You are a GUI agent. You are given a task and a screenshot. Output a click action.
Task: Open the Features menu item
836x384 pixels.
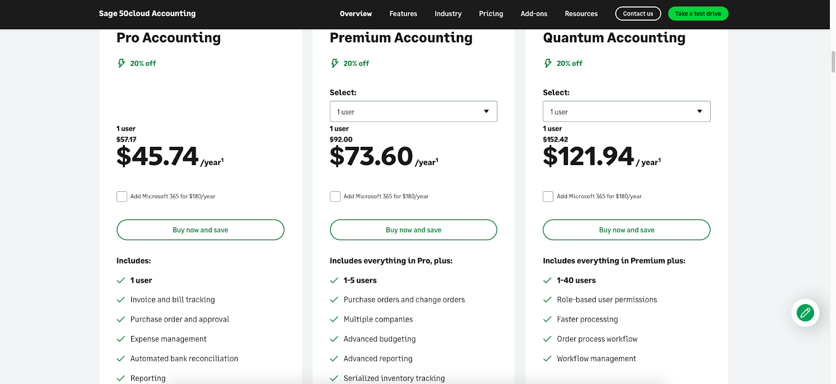pyautogui.click(x=403, y=14)
